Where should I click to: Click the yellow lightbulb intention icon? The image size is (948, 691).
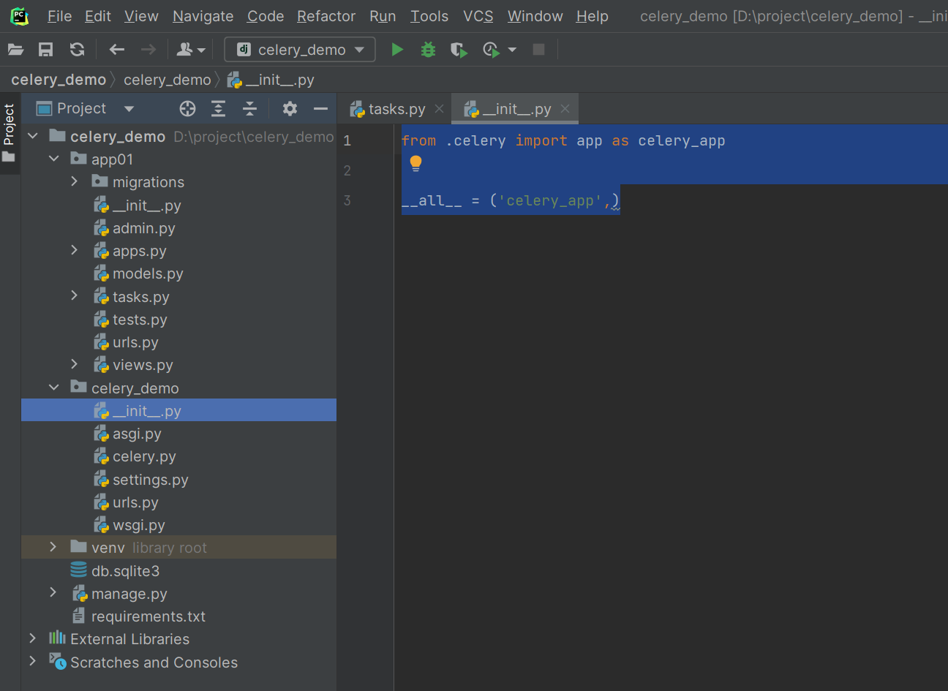click(415, 163)
